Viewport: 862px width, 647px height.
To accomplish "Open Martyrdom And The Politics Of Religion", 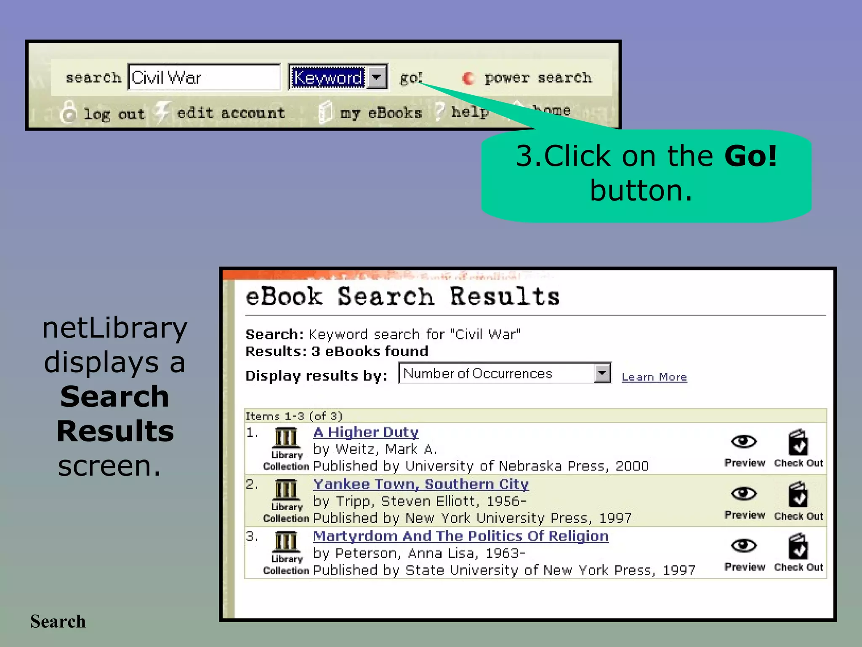I will click(461, 536).
